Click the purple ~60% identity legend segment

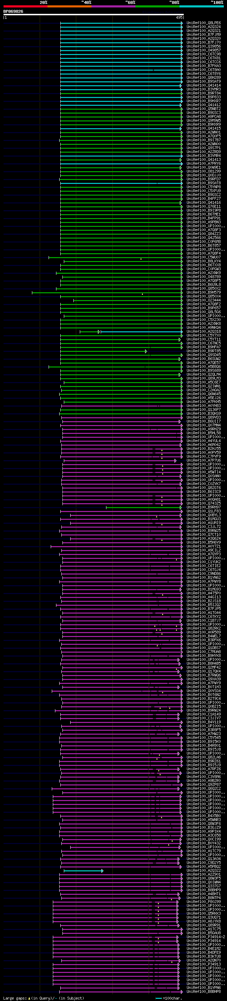coord(113,6)
